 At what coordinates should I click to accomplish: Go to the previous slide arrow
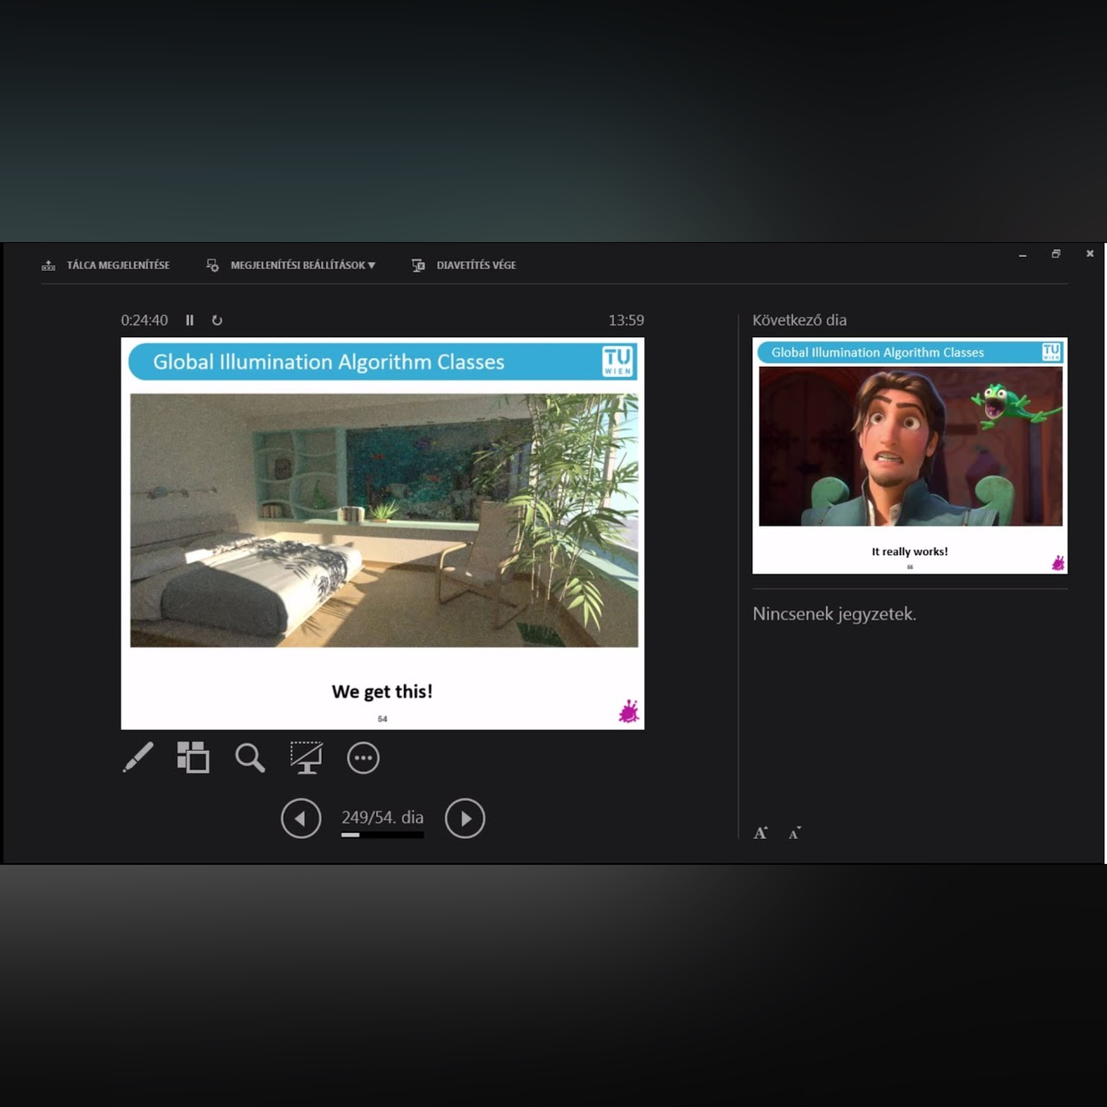[x=301, y=818]
